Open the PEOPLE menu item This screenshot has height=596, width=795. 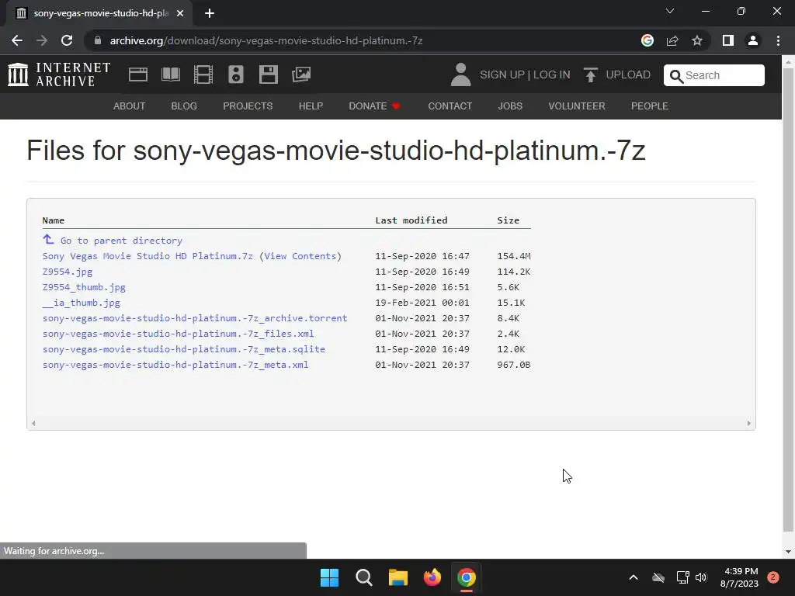click(650, 106)
